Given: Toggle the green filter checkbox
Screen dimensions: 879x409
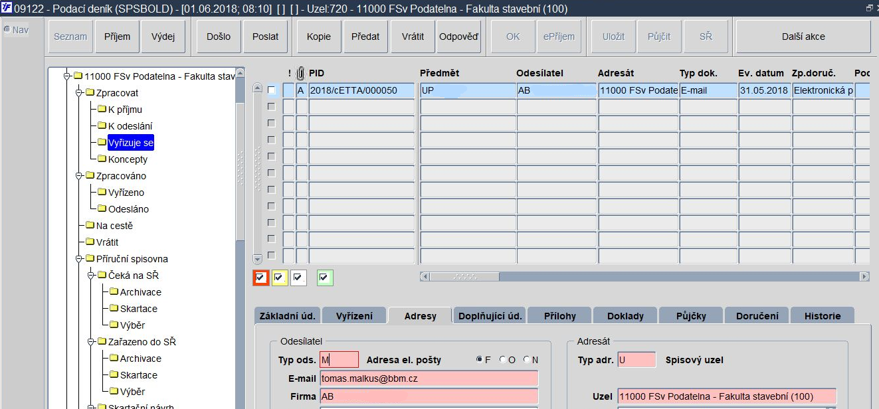Looking at the screenshot, I should click(325, 278).
